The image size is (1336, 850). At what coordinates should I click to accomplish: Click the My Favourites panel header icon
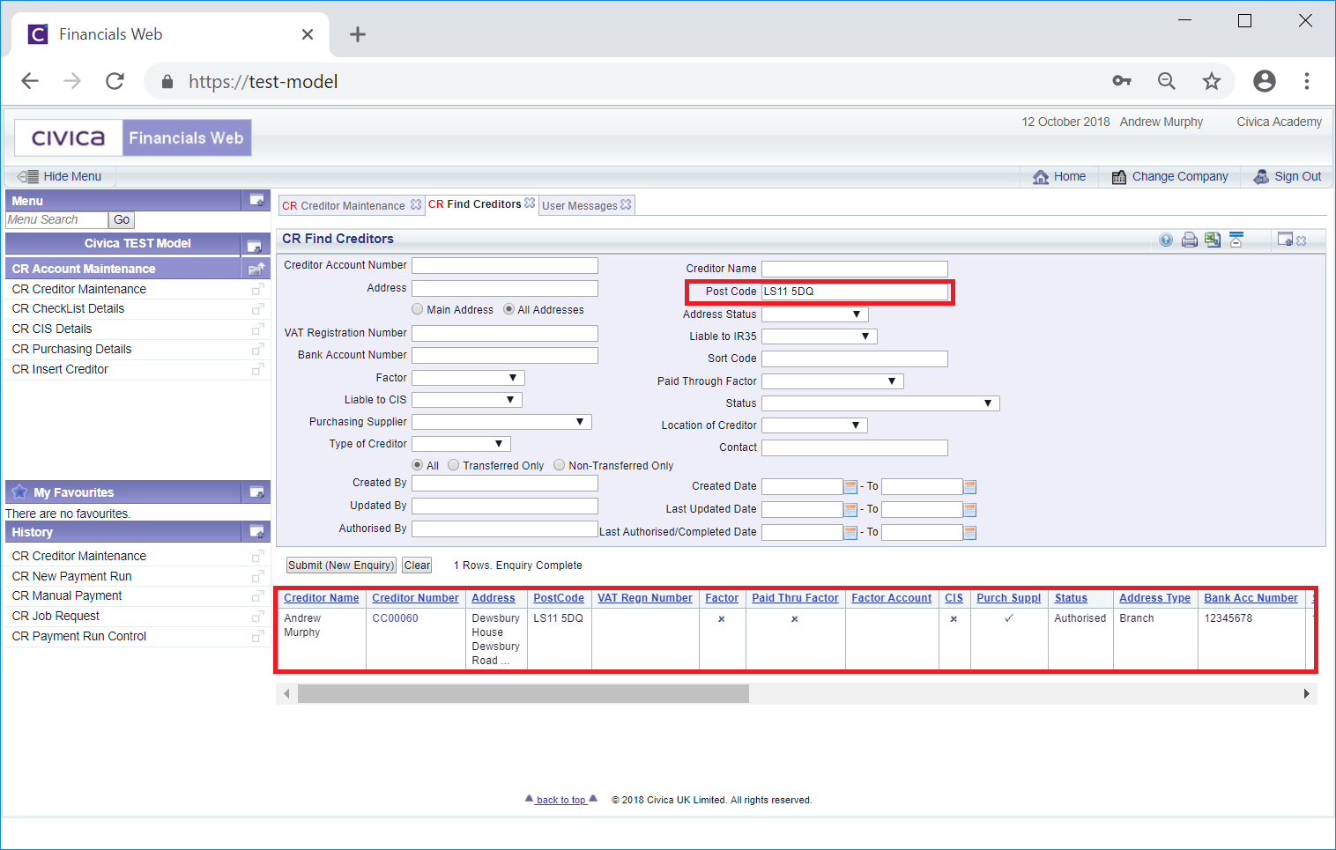[256, 492]
